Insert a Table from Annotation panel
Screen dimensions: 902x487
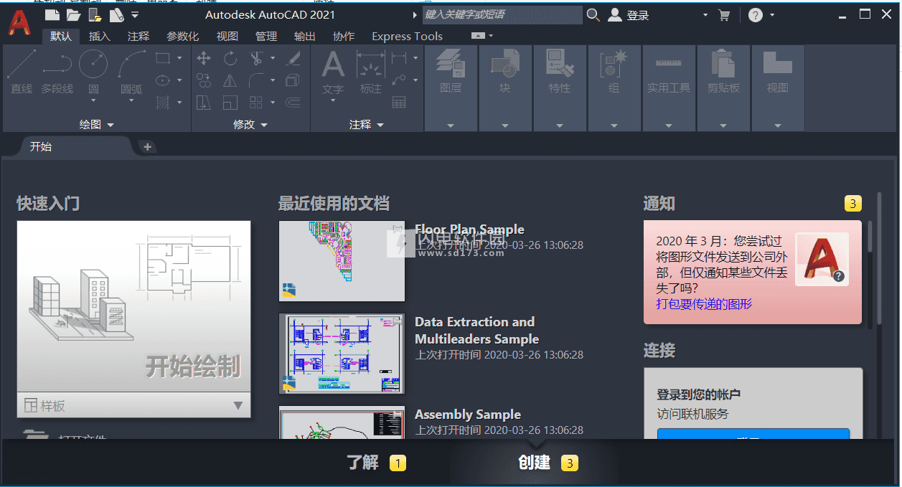click(x=399, y=103)
